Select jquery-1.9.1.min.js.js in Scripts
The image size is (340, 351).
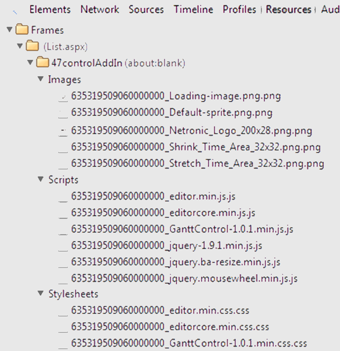point(166,246)
